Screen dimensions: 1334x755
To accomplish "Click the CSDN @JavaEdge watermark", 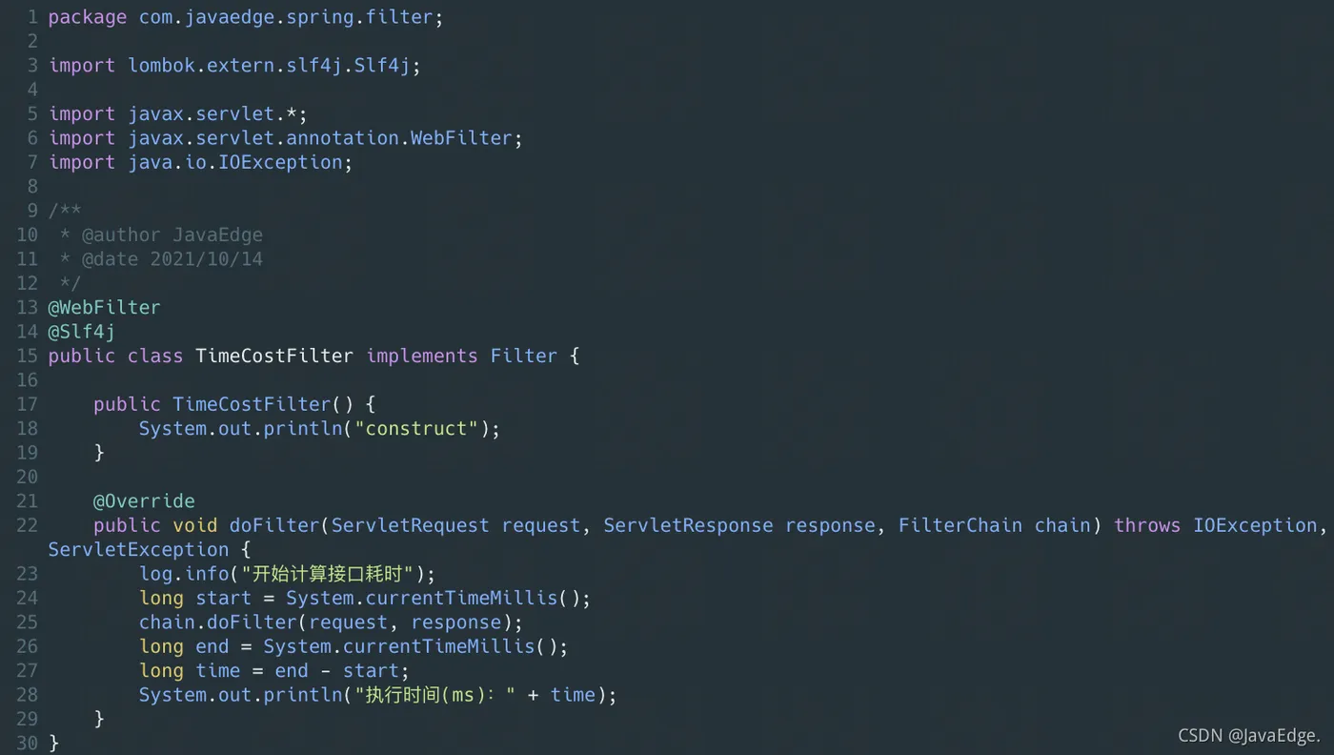I will pyautogui.click(x=1249, y=735).
